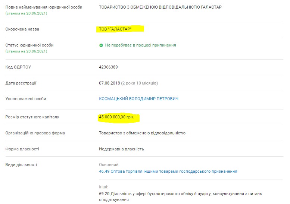Click the green checkmark status icon
The width and height of the screenshot is (290, 204).
tap(101, 45)
